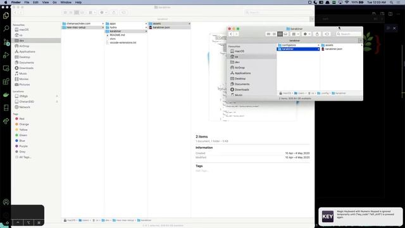Open AirDrop in front karabiner window sidebar

pos(239,68)
